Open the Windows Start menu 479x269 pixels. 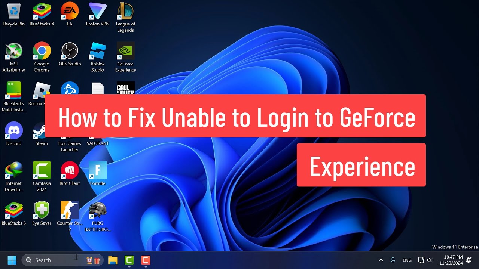point(12,260)
